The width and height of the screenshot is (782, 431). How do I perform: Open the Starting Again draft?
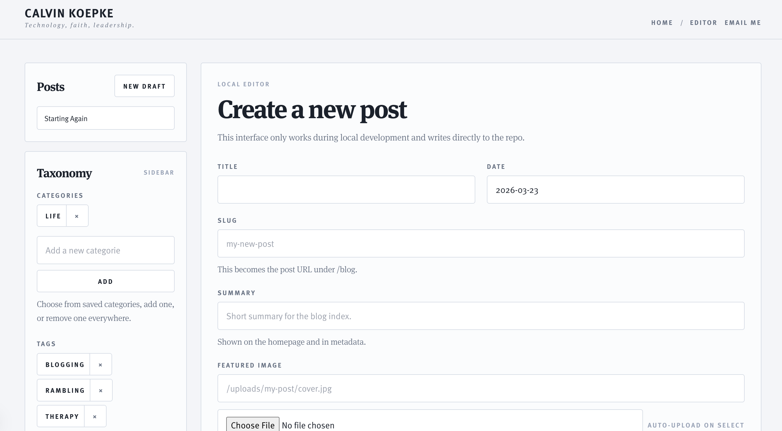(x=105, y=118)
